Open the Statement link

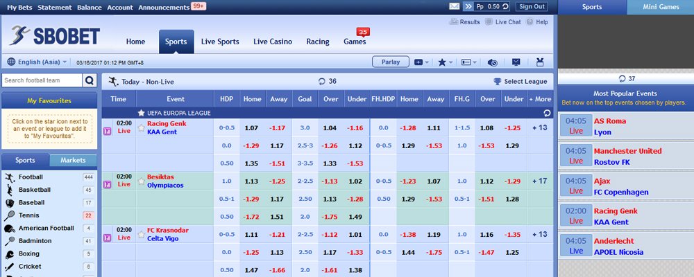[54, 7]
